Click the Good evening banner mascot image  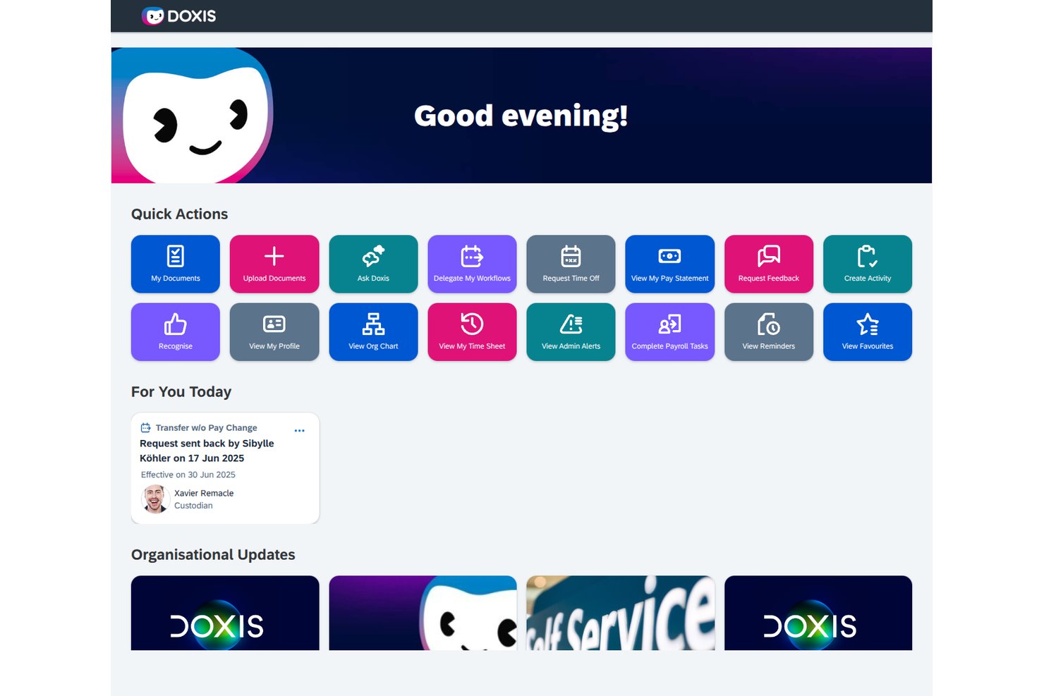pyautogui.click(x=193, y=116)
